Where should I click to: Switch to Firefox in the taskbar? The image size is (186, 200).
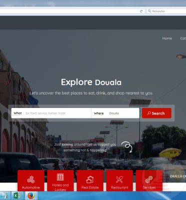31,195
